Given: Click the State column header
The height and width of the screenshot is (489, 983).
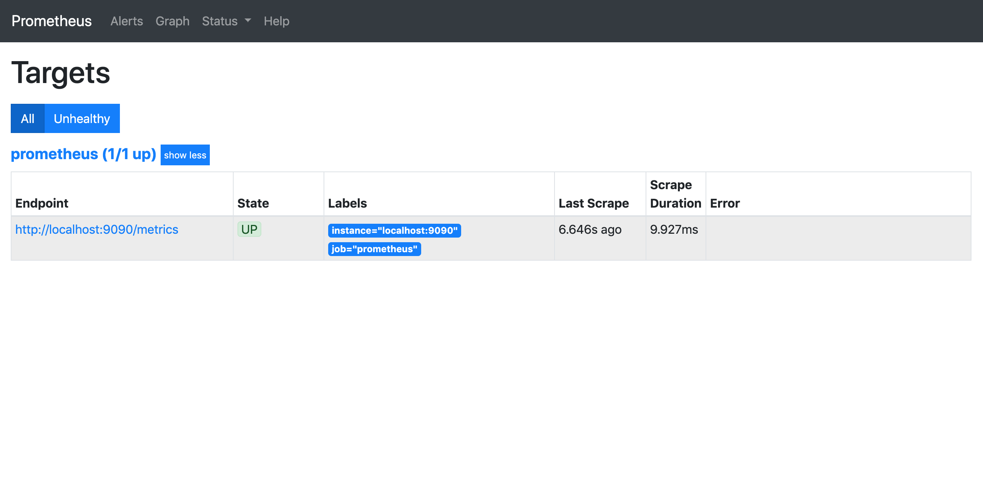Looking at the screenshot, I should pyautogui.click(x=253, y=203).
